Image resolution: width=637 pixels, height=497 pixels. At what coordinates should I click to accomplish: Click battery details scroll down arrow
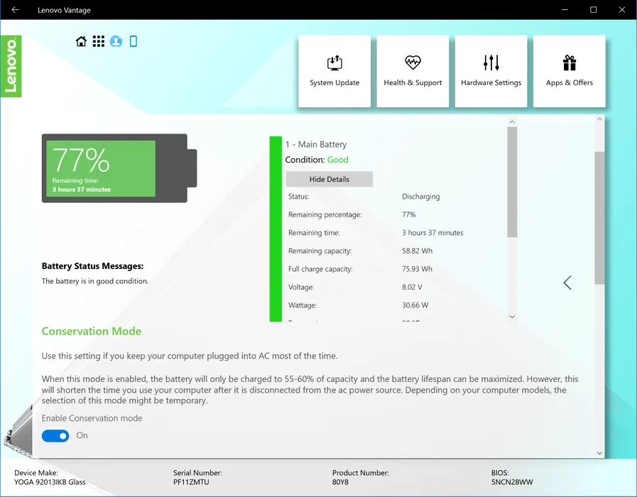(x=512, y=317)
